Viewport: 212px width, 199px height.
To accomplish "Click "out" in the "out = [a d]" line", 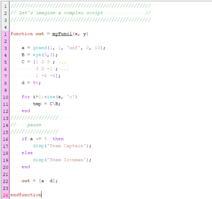I will pos(26,181).
